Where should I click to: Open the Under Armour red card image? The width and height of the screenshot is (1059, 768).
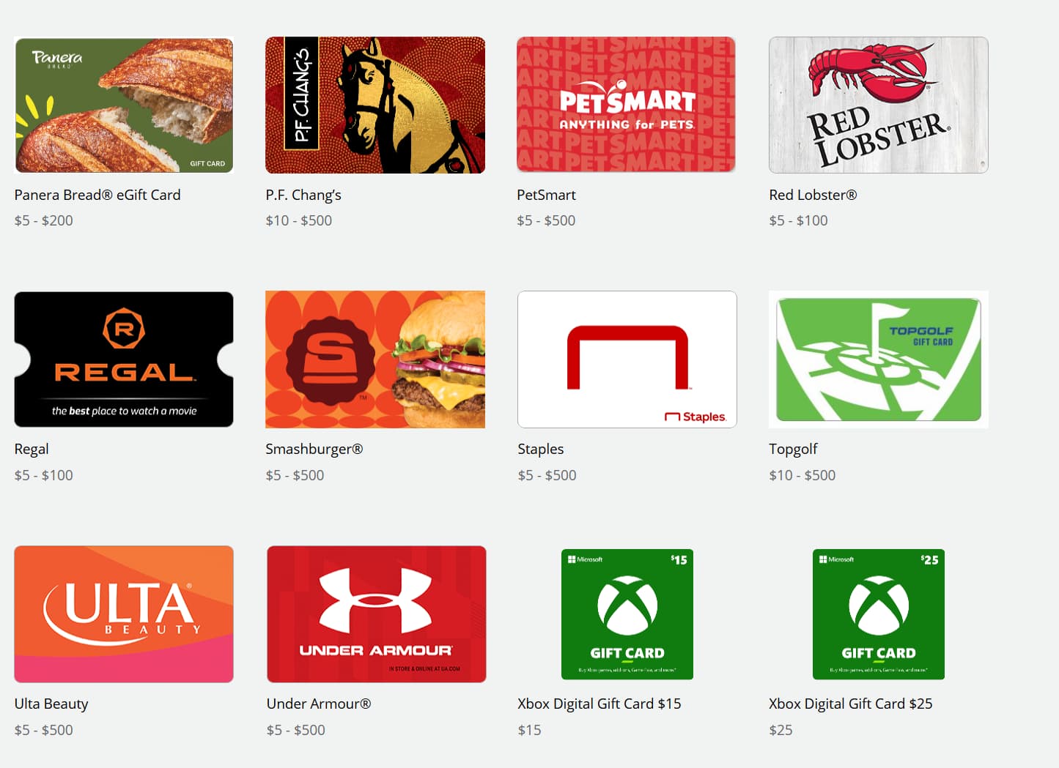pos(376,614)
